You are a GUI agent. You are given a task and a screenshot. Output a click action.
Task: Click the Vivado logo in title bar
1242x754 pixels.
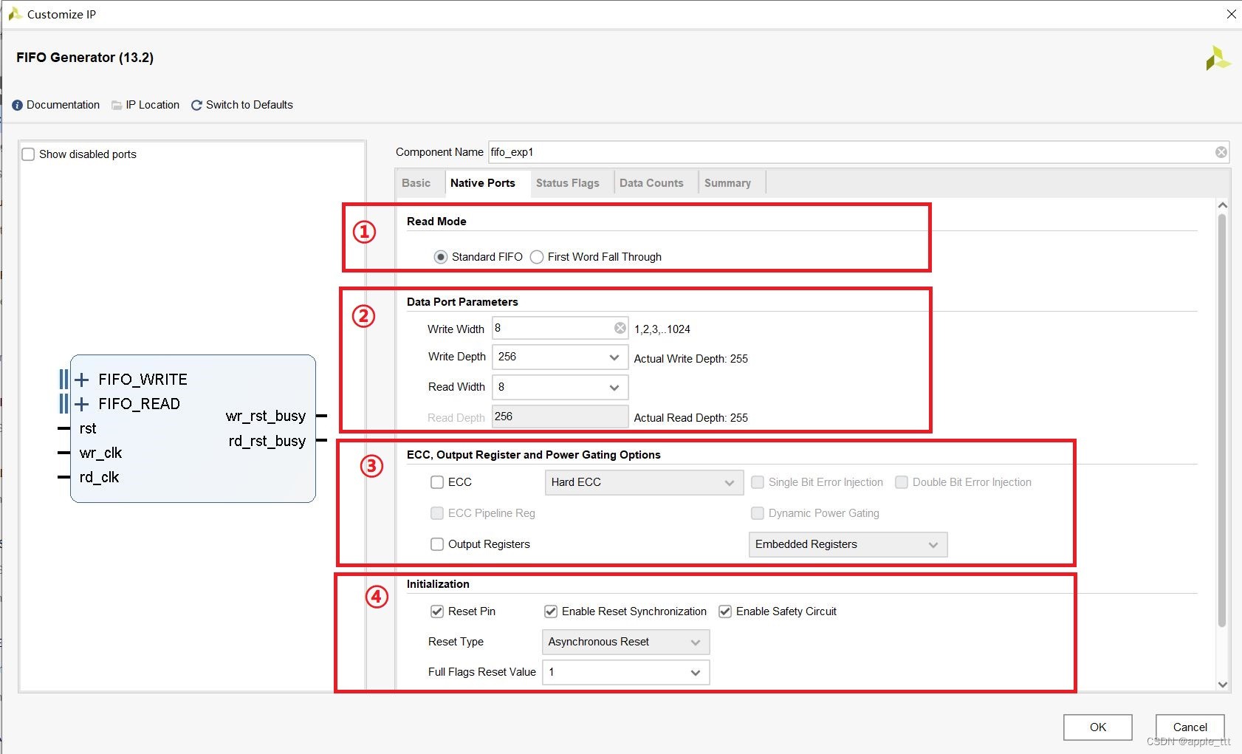click(15, 14)
